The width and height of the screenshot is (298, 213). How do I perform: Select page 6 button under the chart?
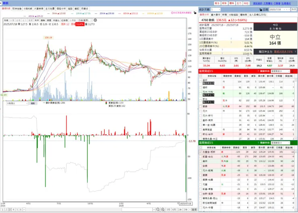(21, 210)
